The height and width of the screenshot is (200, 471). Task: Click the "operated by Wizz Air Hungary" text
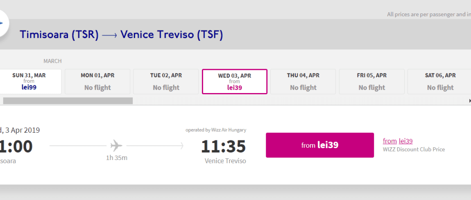(x=216, y=130)
